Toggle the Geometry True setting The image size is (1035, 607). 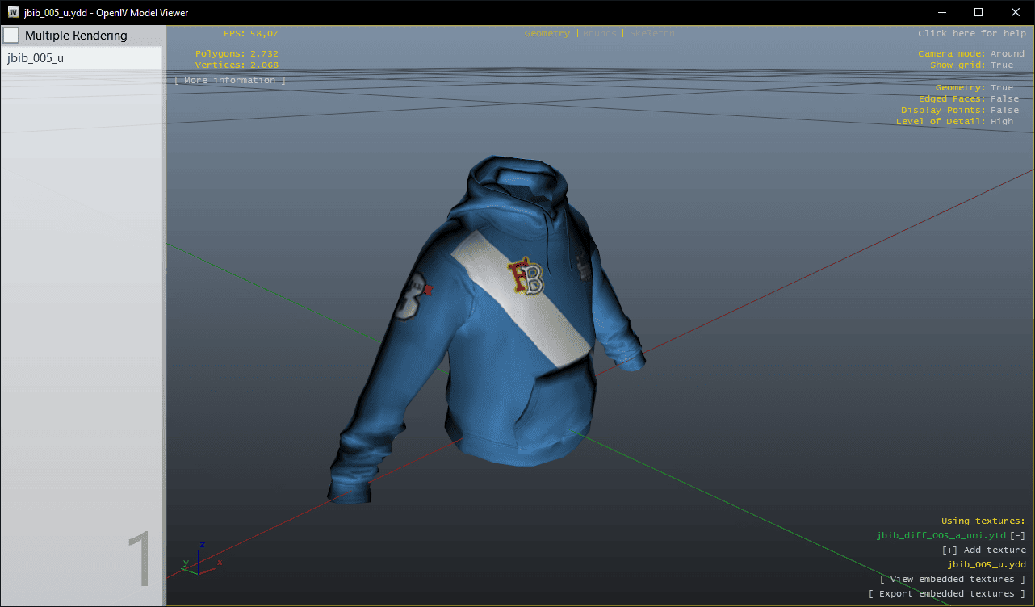tap(1001, 87)
